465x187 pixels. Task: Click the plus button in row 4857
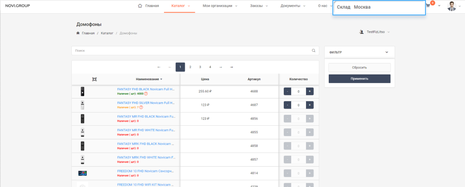310,159
